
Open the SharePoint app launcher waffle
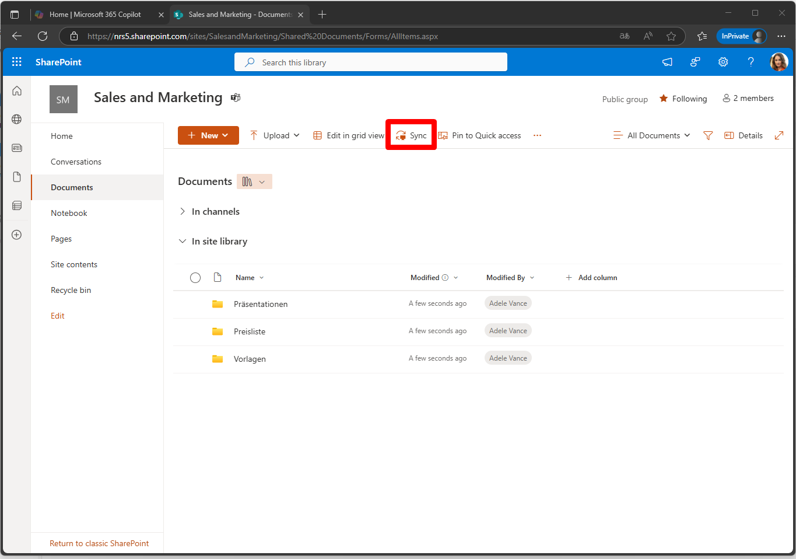pyautogui.click(x=17, y=62)
